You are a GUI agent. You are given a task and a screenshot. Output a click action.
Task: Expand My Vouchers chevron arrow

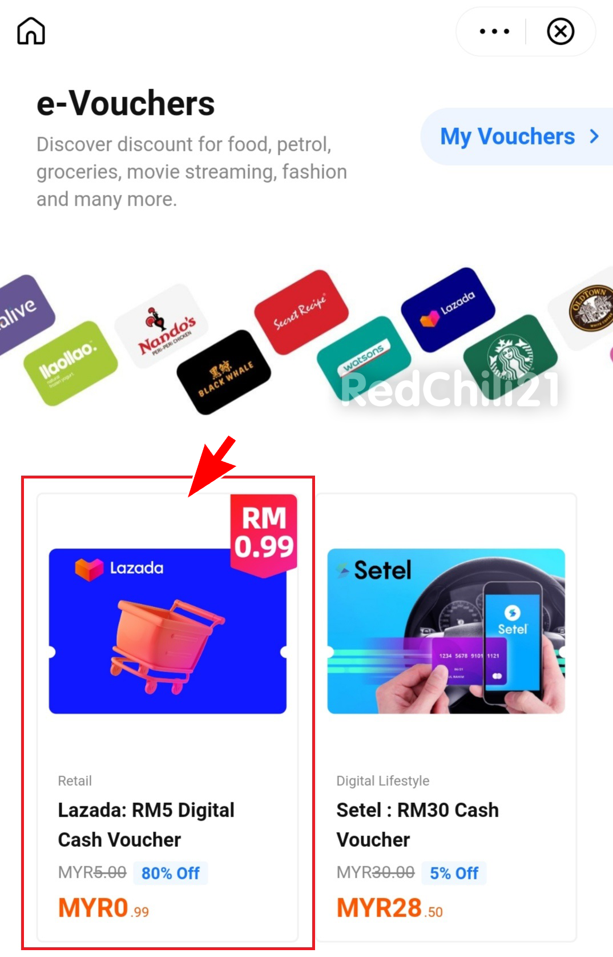coord(595,136)
